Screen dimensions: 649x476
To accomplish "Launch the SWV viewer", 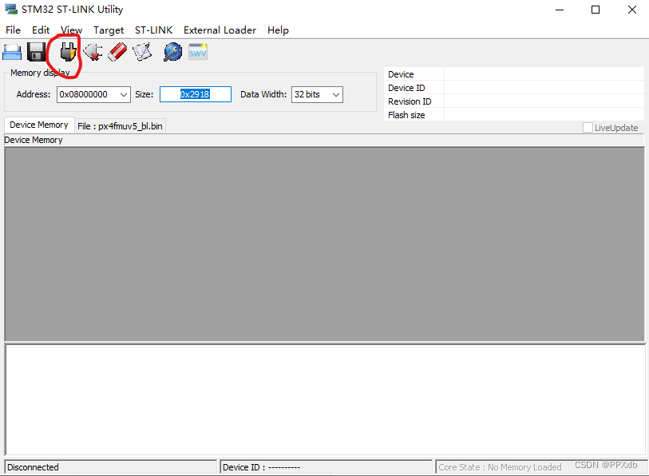I will tap(196, 51).
